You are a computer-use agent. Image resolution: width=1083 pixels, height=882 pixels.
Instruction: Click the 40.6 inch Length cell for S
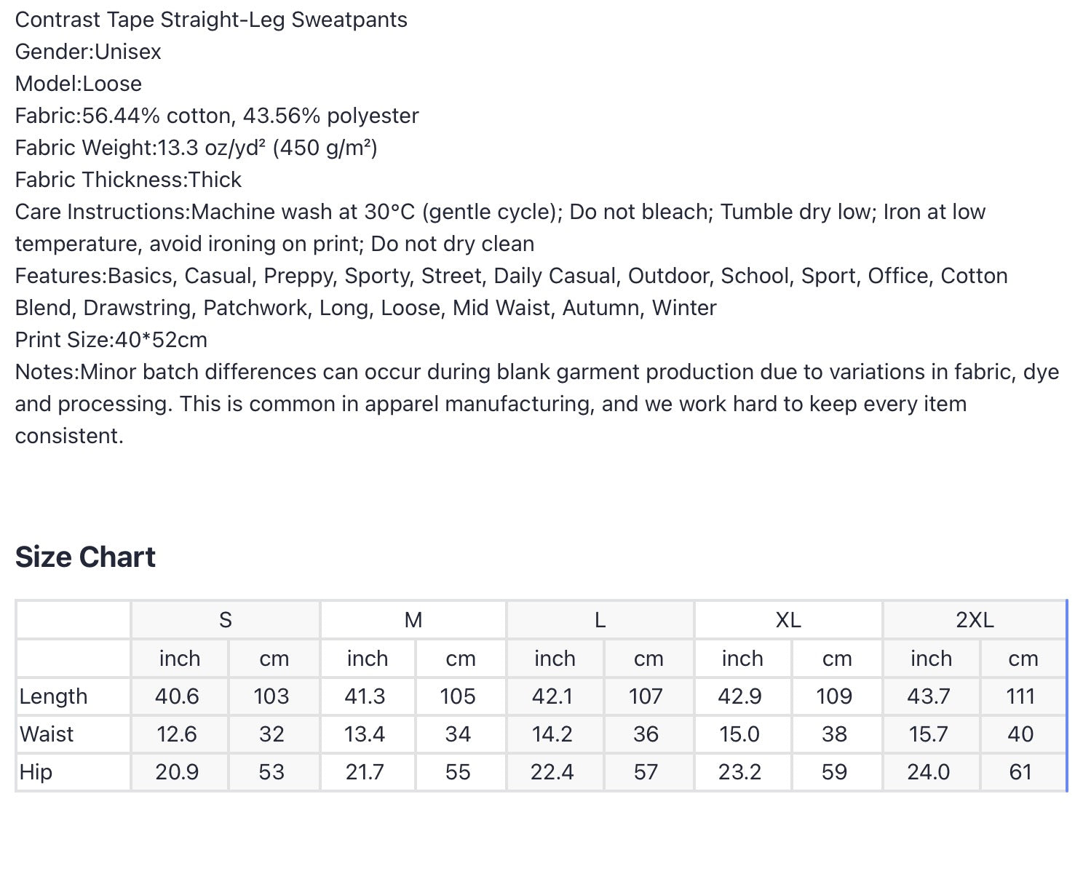(178, 696)
